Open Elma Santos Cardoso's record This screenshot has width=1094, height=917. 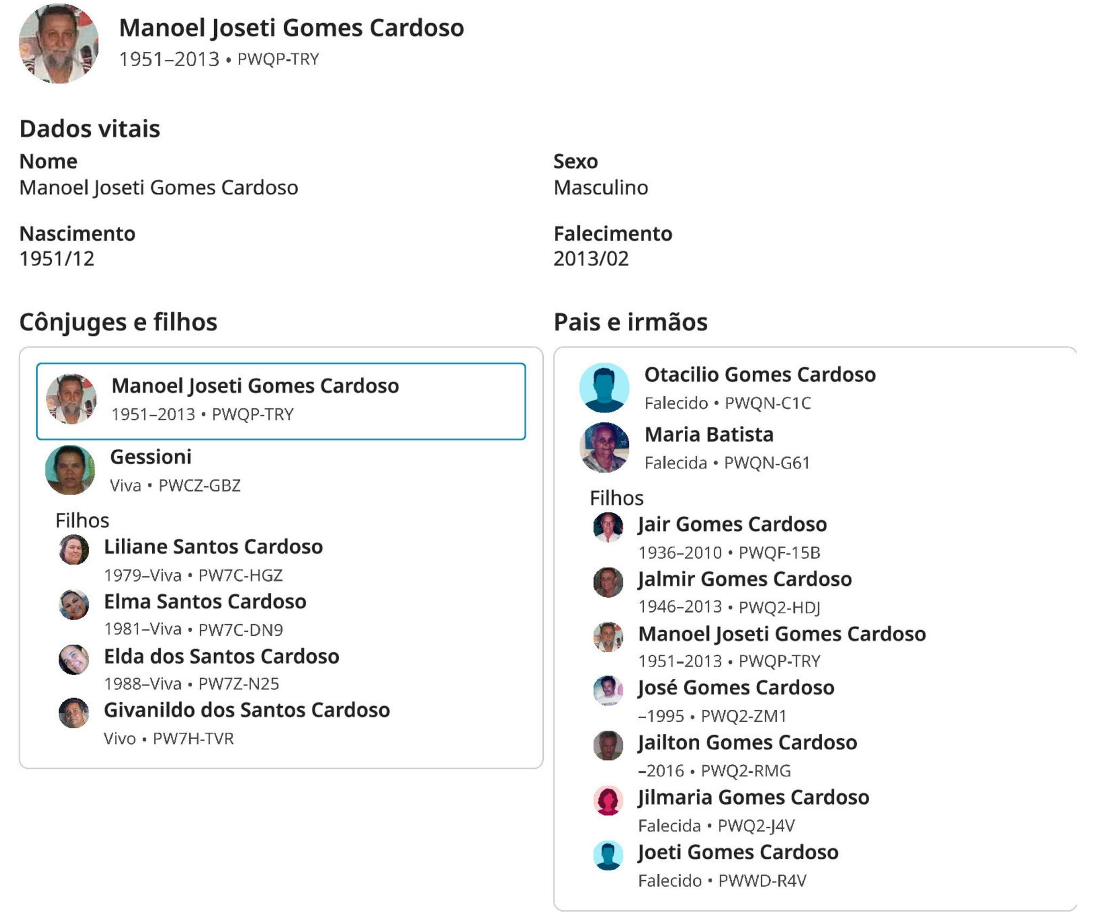(x=205, y=602)
